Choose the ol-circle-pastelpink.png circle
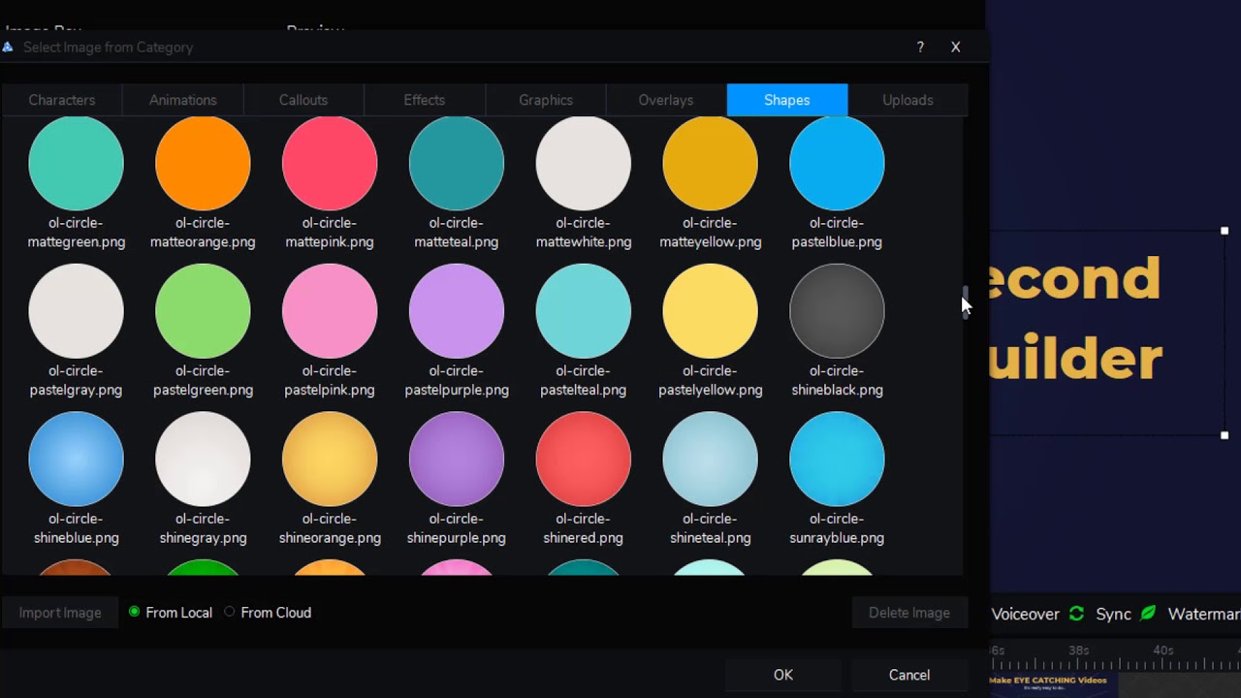1241x698 pixels. tap(330, 311)
